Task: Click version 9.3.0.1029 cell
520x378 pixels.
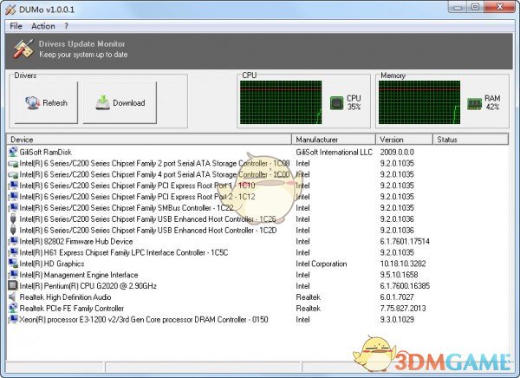Action: click(397, 320)
